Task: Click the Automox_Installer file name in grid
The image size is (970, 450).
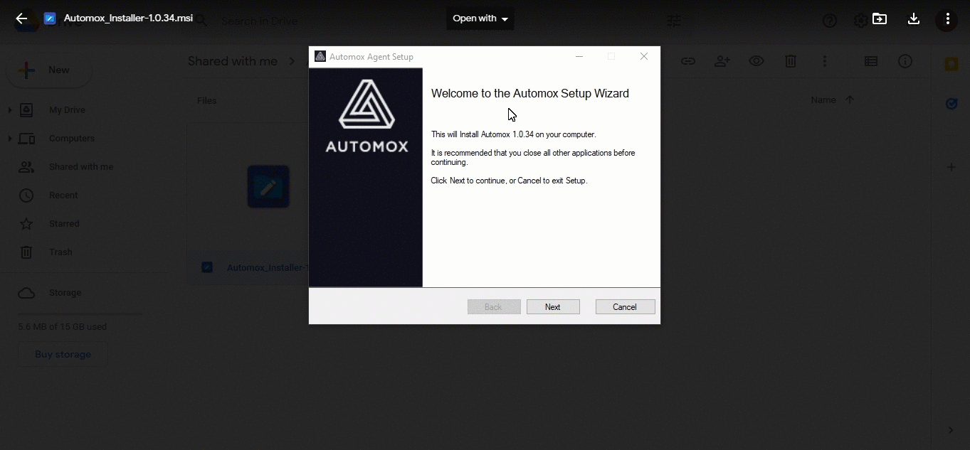Action: click(267, 268)
